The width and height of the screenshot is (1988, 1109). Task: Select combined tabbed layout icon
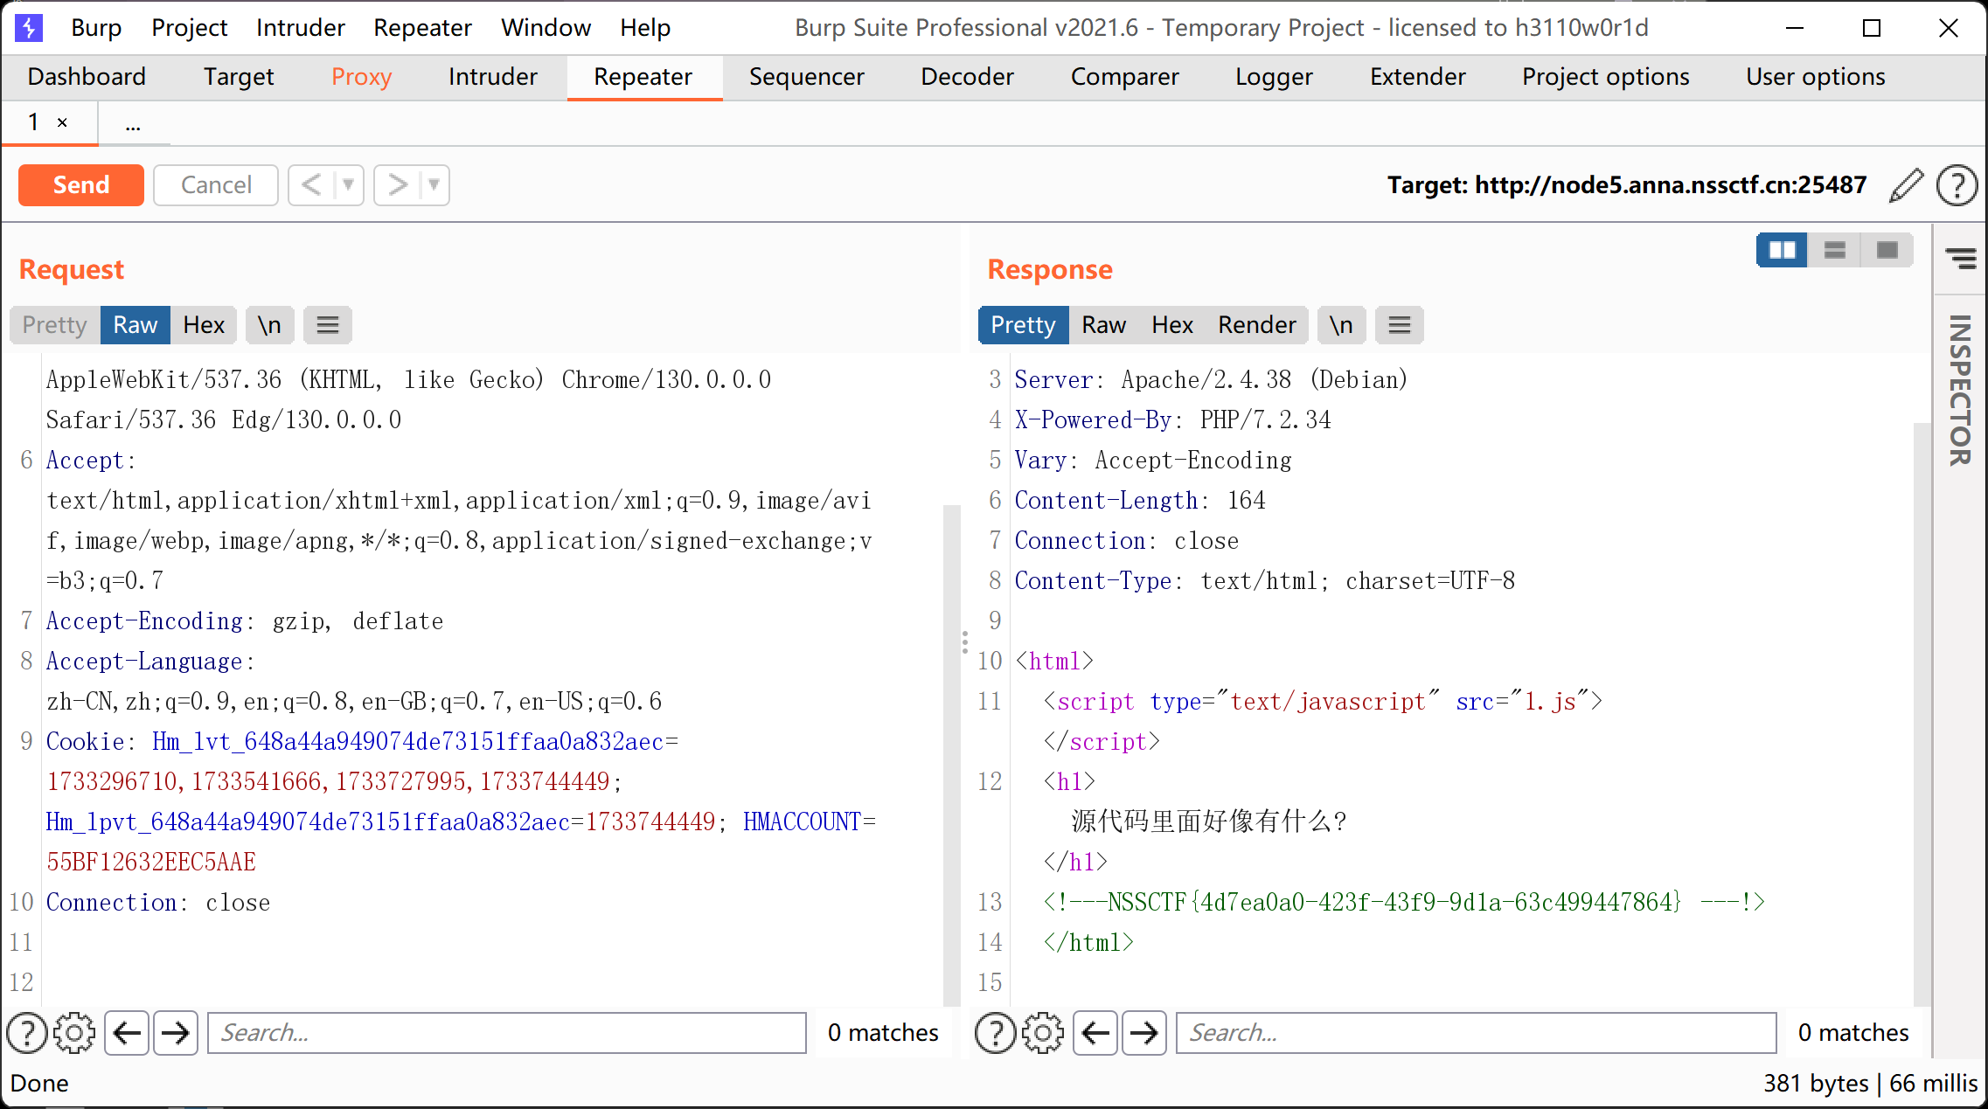(1887, 251)
